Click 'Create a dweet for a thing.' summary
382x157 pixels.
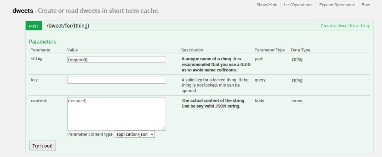pos(345,26)
